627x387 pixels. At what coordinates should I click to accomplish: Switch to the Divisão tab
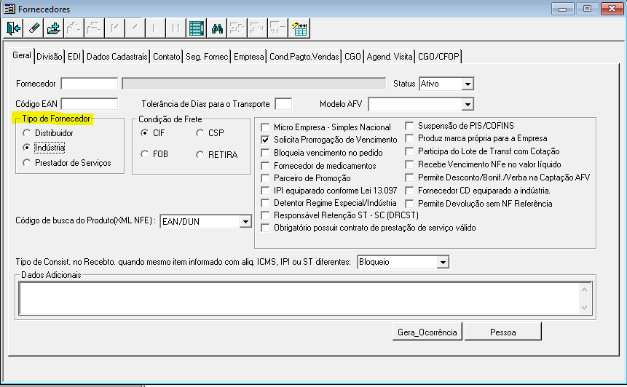50,57
